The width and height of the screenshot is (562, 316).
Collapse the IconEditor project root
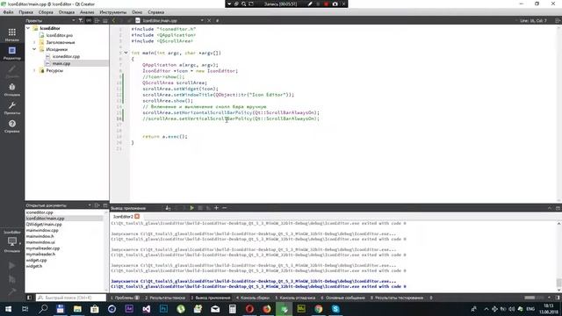[28, 28]
